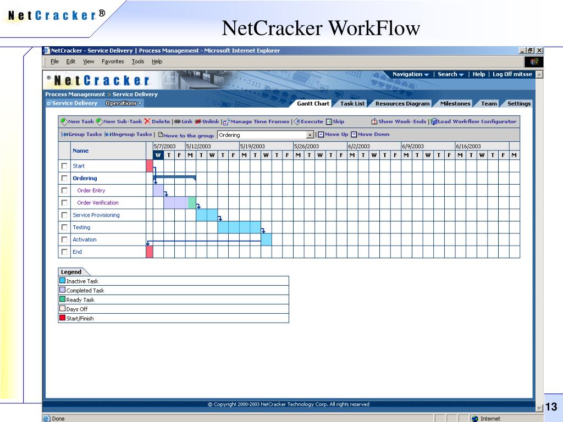Open the Activation task link
The image size is (563, 422).
tap(84, 240)
